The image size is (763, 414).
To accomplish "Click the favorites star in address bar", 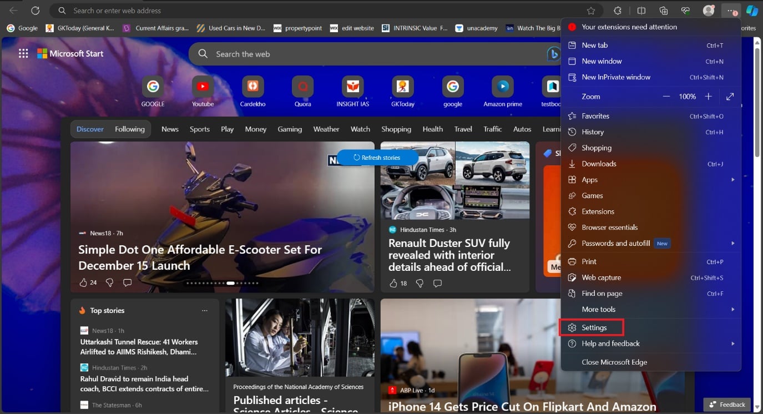I will (591, 11).
